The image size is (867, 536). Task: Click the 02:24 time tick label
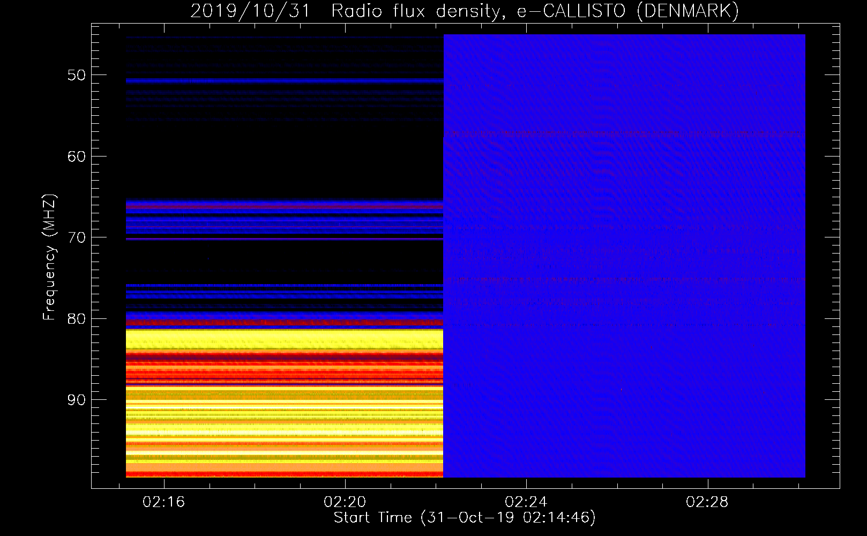(x=526, y=502)
